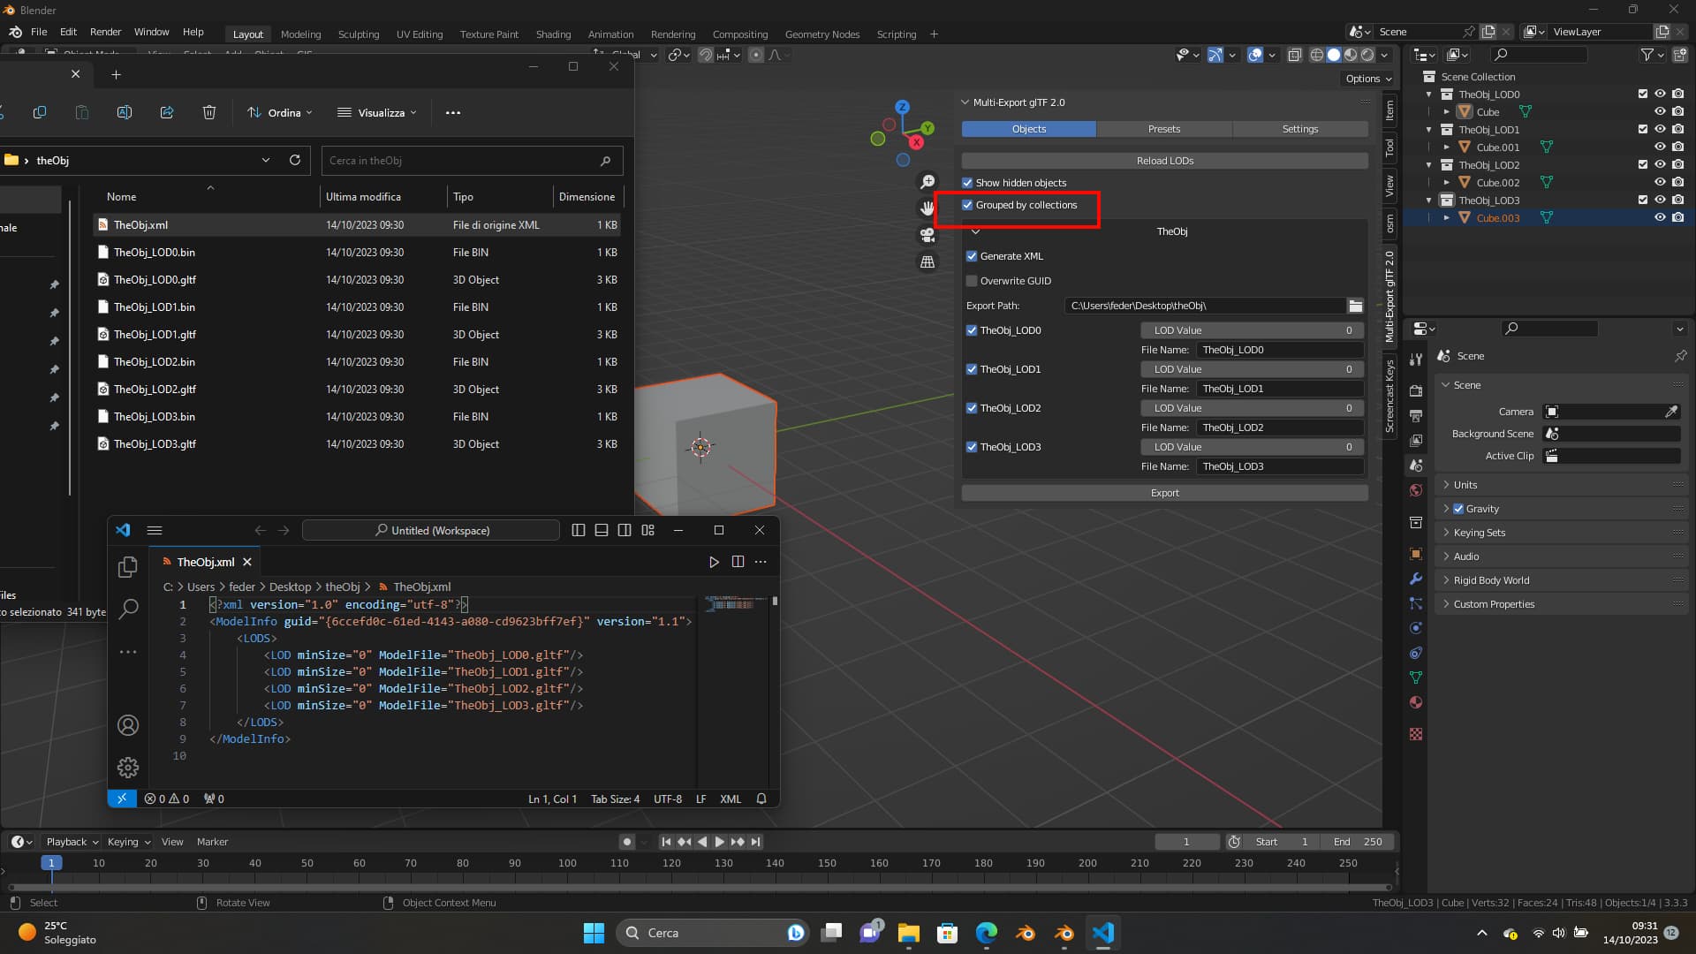Open the World properties tab icon
This screenshot has height=954, width=1696.
coord(1416,490)
